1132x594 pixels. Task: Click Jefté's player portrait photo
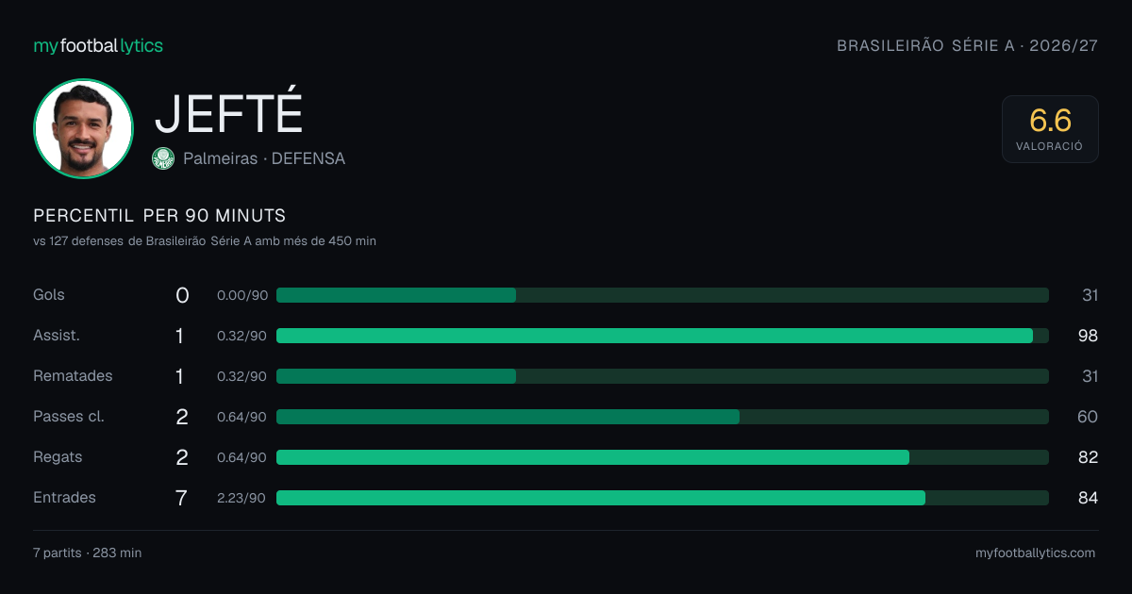coord(83,129)
